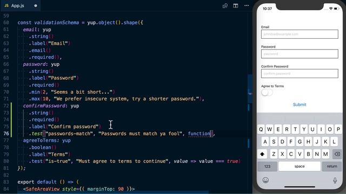The width and height of the screenshot is (346, 194).
Task: Open the editor more actions ellipsis
Action: 247,6
